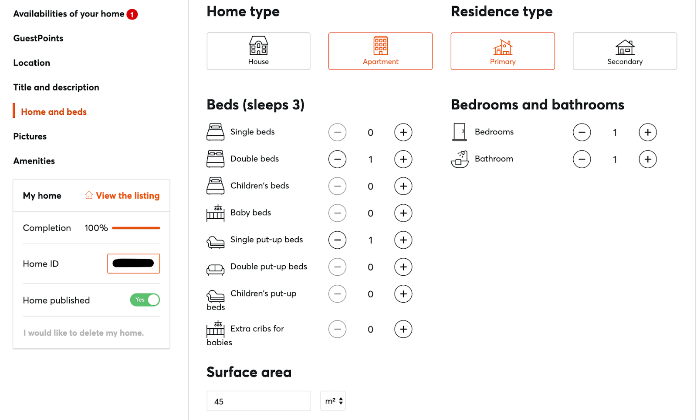697x420 pixels.
Task: Increase the Single beds count
Action: click(x=403, y=132)
